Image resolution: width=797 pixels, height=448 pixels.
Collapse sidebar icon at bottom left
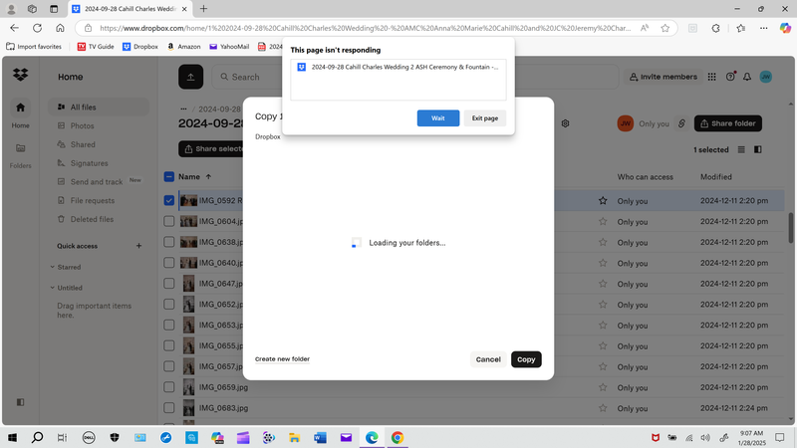click(x=20, y=402)
